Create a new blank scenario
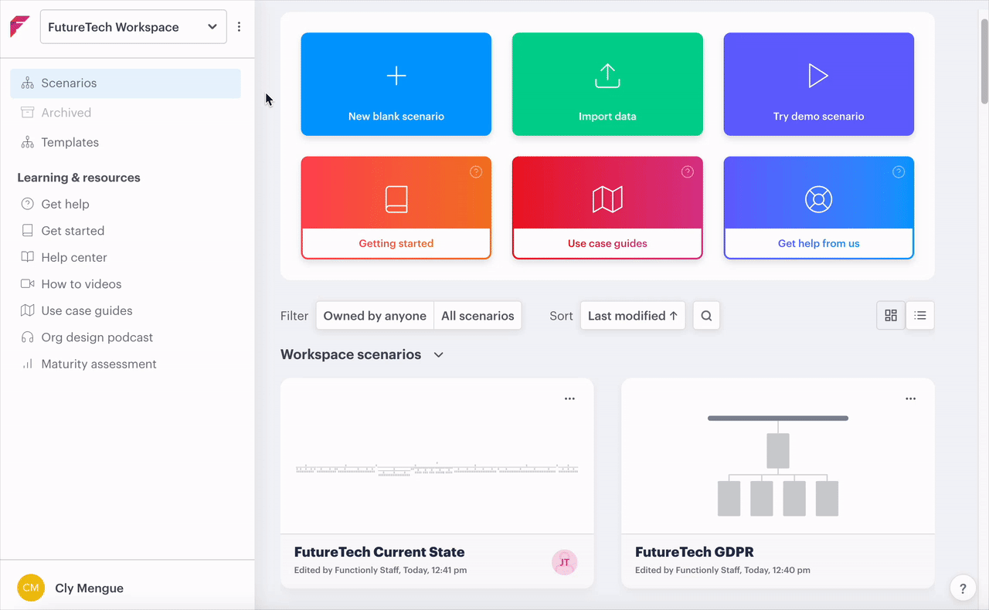Screen dimensions: 989x610 coord(396,83)
